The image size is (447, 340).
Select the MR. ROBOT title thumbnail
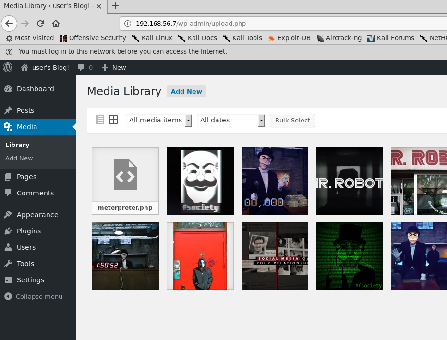(x=350, y=181)
